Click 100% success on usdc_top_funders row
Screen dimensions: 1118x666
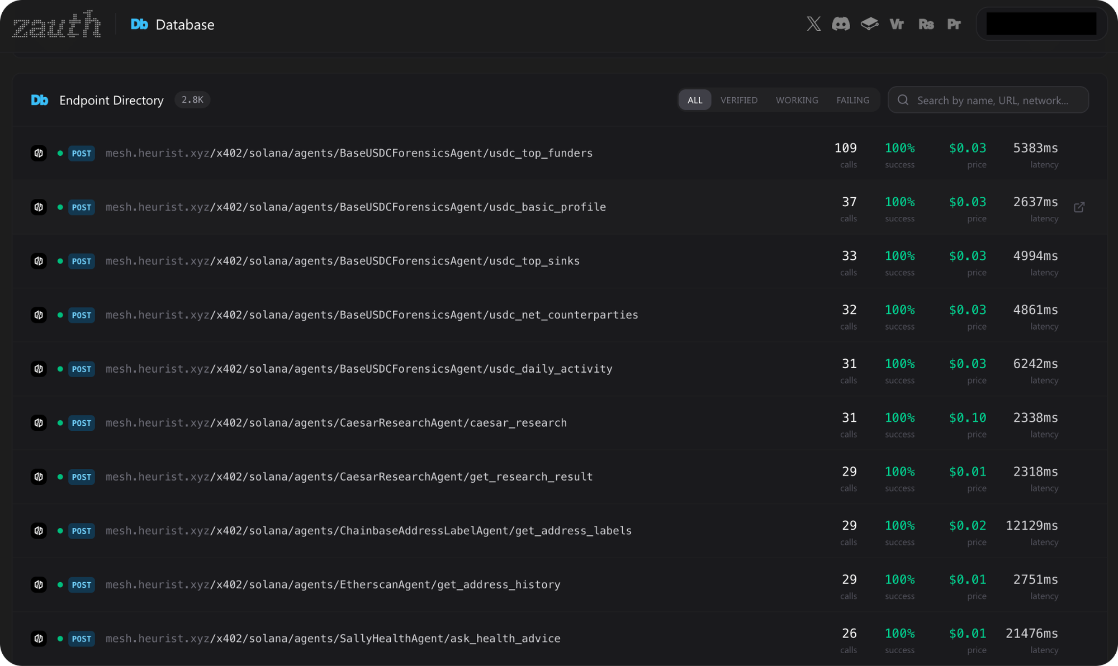pos(900,148)
